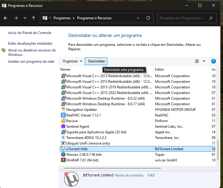Select Windows Desktop Runtime 6.0.32 icon
This screenshot has height=188, width=223.
(63, 98)
